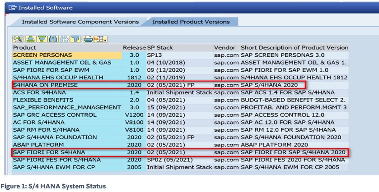379x192 pixels.
Task: Click the SP13 stack cell
Action: point(180,55)
